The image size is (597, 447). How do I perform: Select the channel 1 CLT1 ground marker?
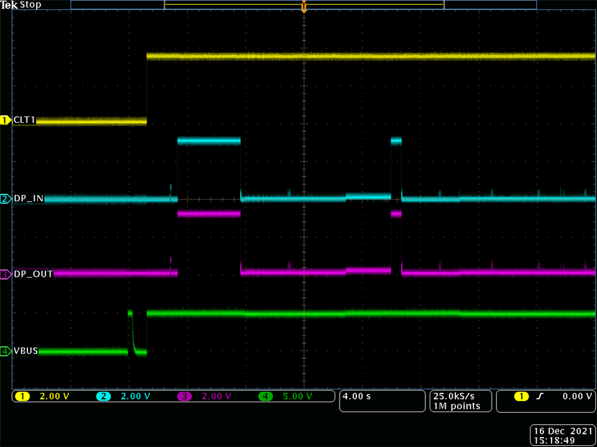6,120
